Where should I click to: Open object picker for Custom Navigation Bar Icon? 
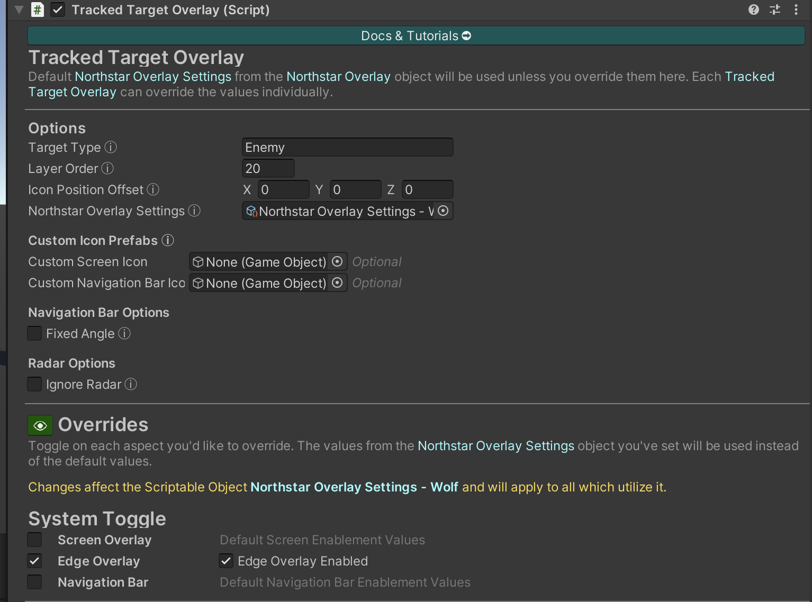(337, 283)
